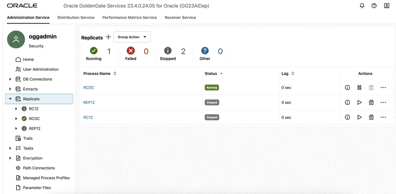Delete the RC12 replicat
This screenshot has width=396, height=194.
coord(371,117)
